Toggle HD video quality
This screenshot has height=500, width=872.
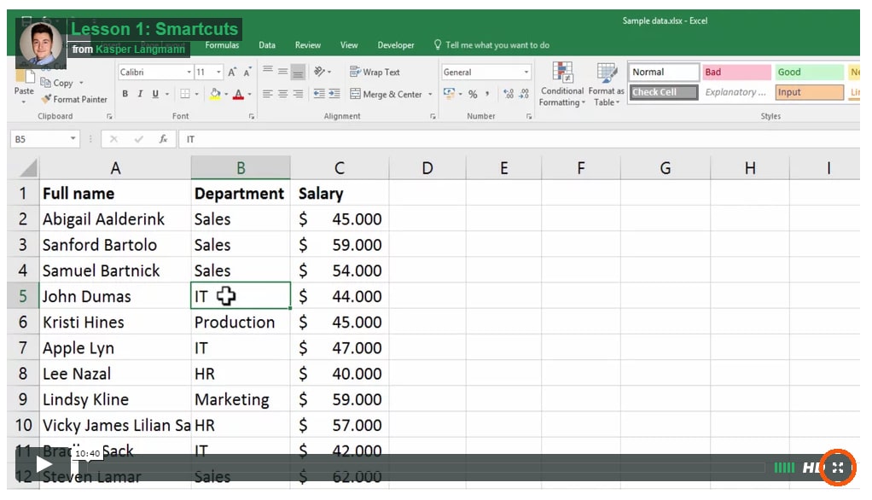click(x=812, y=468)
